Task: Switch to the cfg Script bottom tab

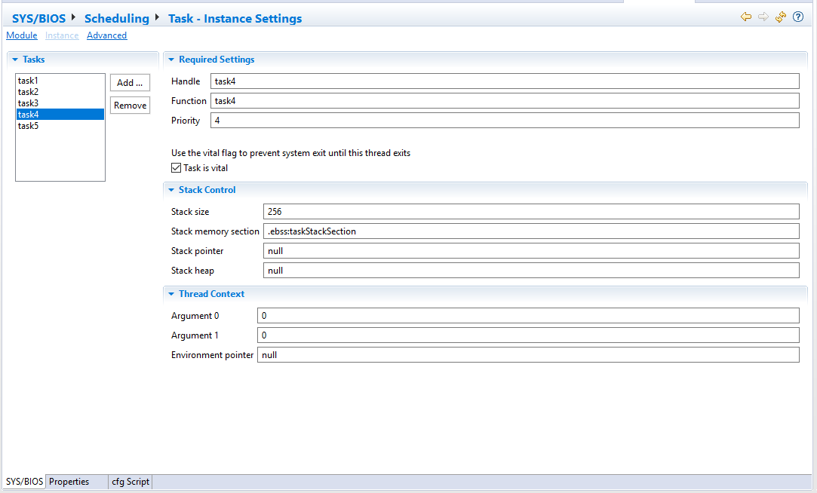Action: click(131, 482)
